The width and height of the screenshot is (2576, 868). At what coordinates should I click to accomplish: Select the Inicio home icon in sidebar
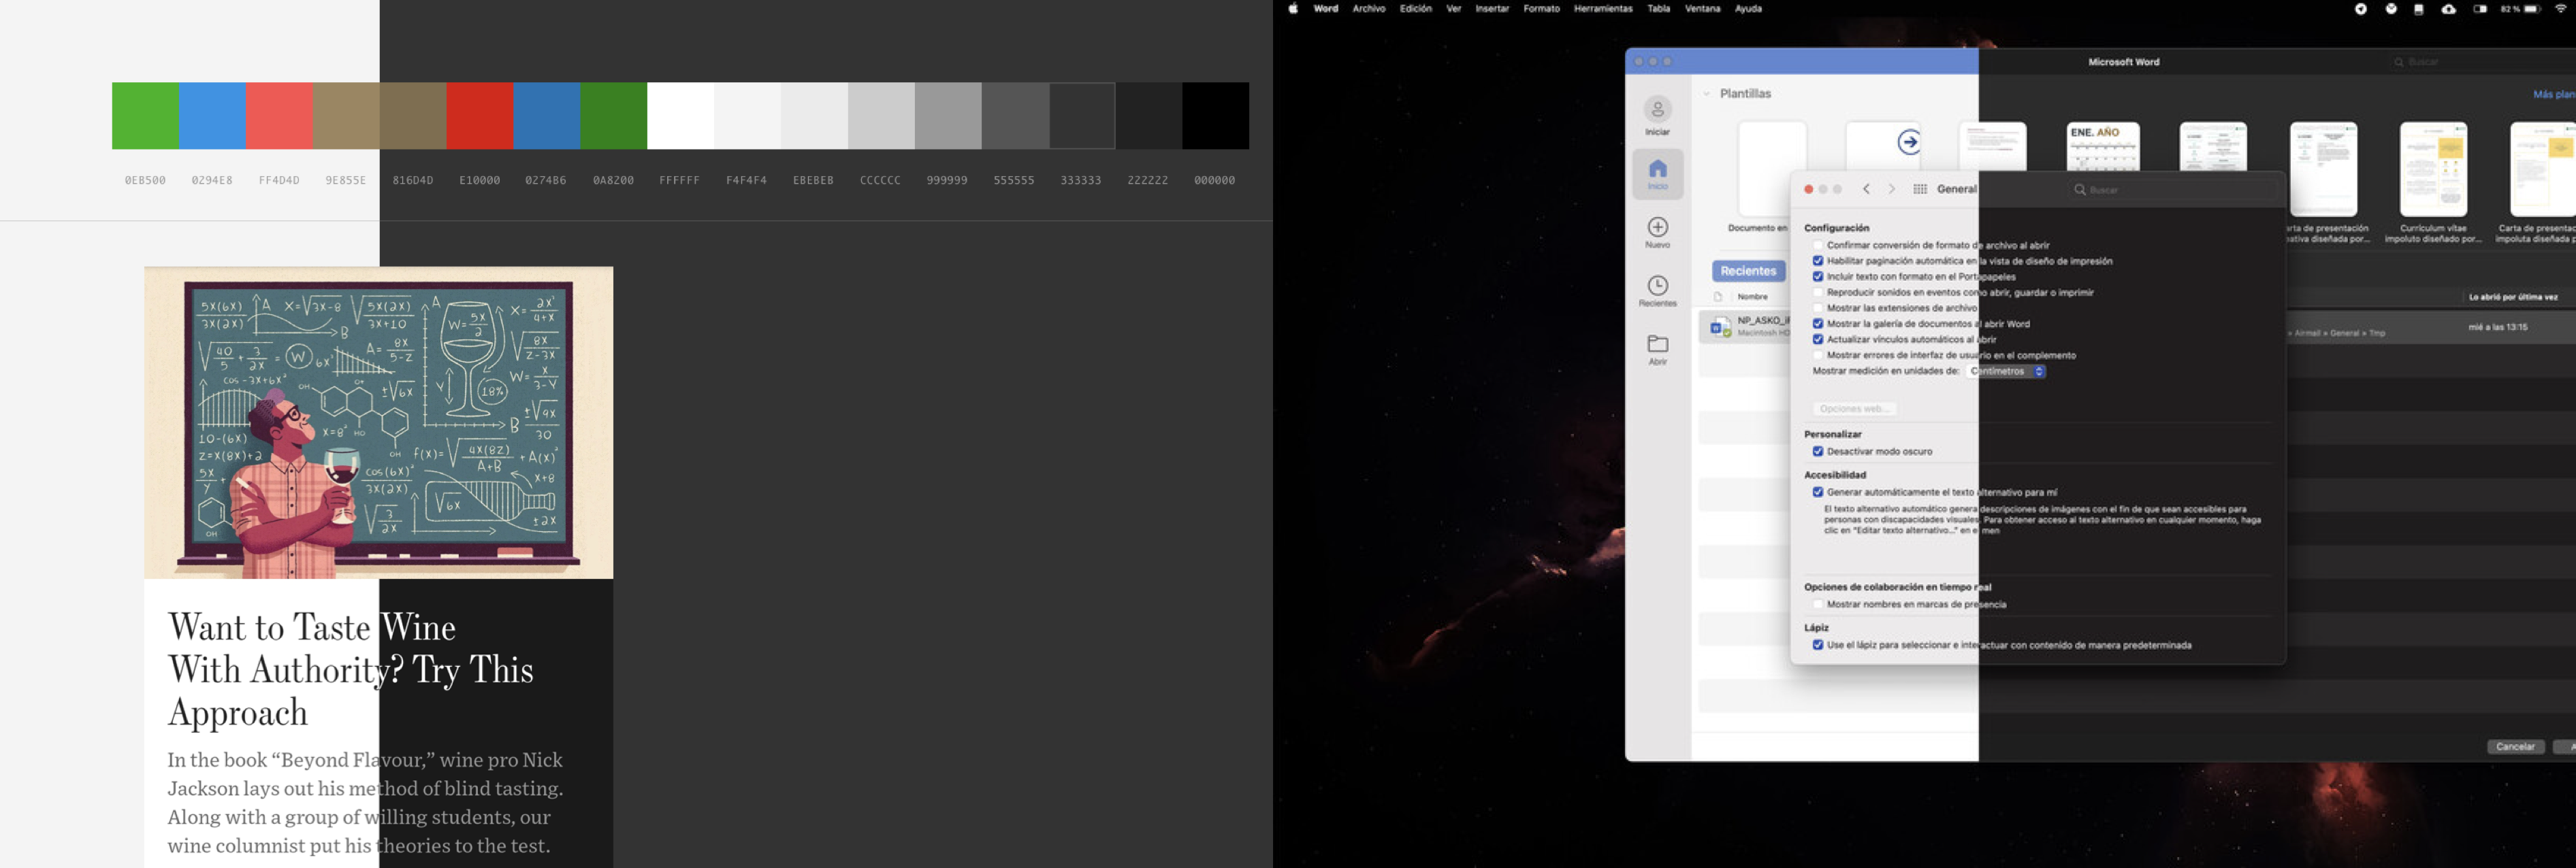point(1657,168)
